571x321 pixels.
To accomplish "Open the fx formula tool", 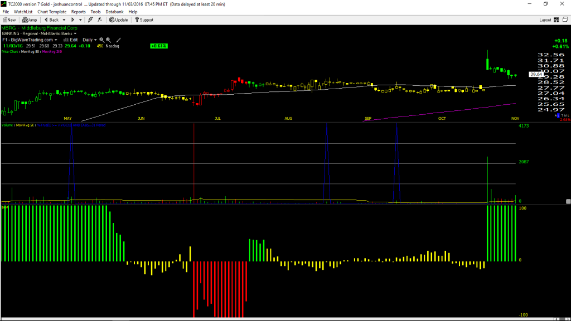I will [x=100, y=20].
